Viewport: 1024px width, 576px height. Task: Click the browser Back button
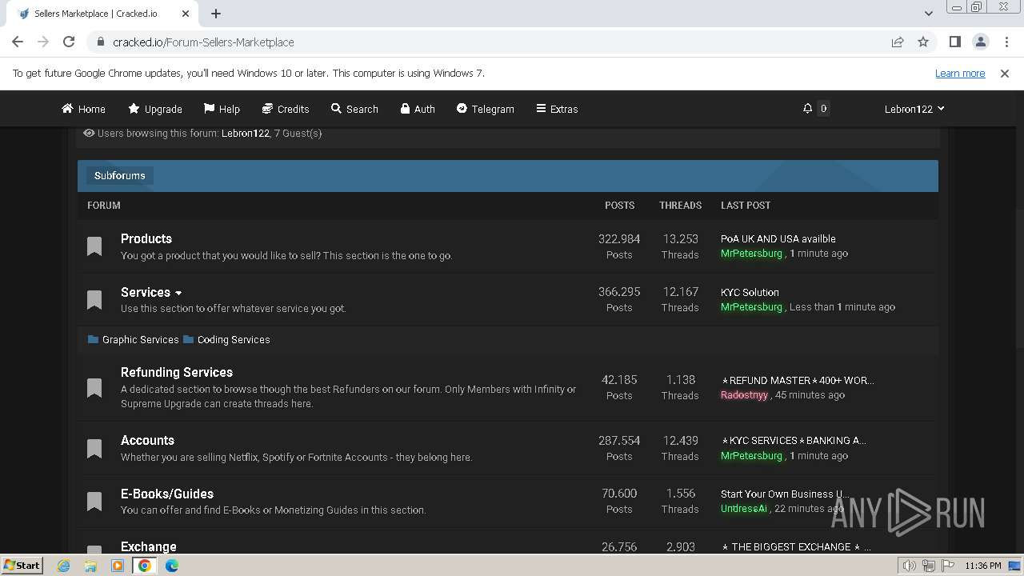18,42
